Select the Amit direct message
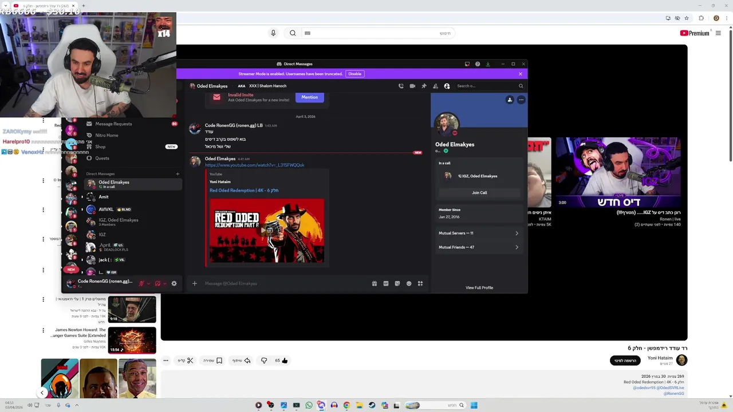Viewport: 733px width, 412px height. (133, 197)
